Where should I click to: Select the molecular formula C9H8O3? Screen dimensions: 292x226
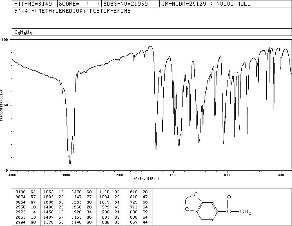[23, 32]
